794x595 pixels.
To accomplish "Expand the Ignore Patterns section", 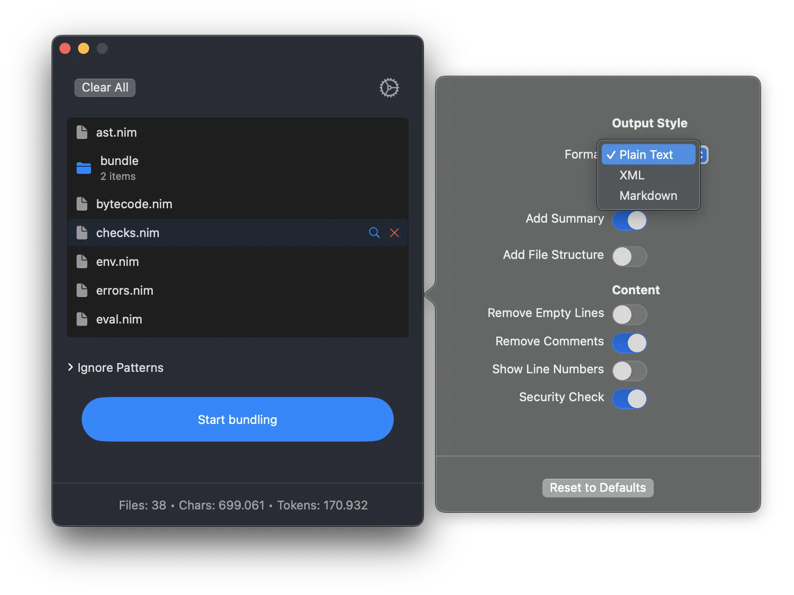I will point(116,368).
